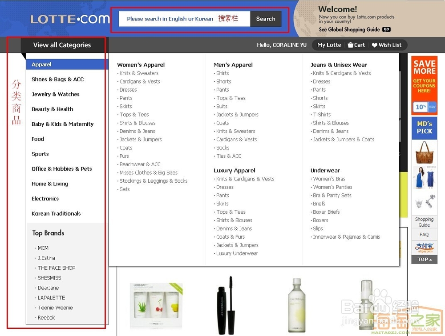Viewport: 445px width, 336px height.
Task: Open Boxer Briefs link
Action: point(326,212)
